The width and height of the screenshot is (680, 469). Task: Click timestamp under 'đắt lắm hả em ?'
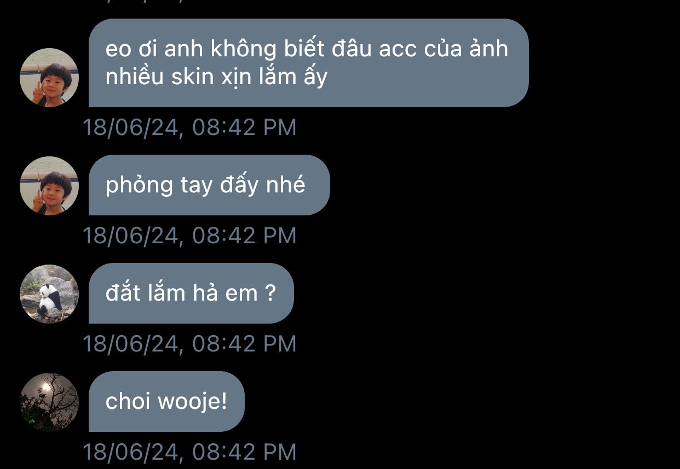click(x=189, y=344)
